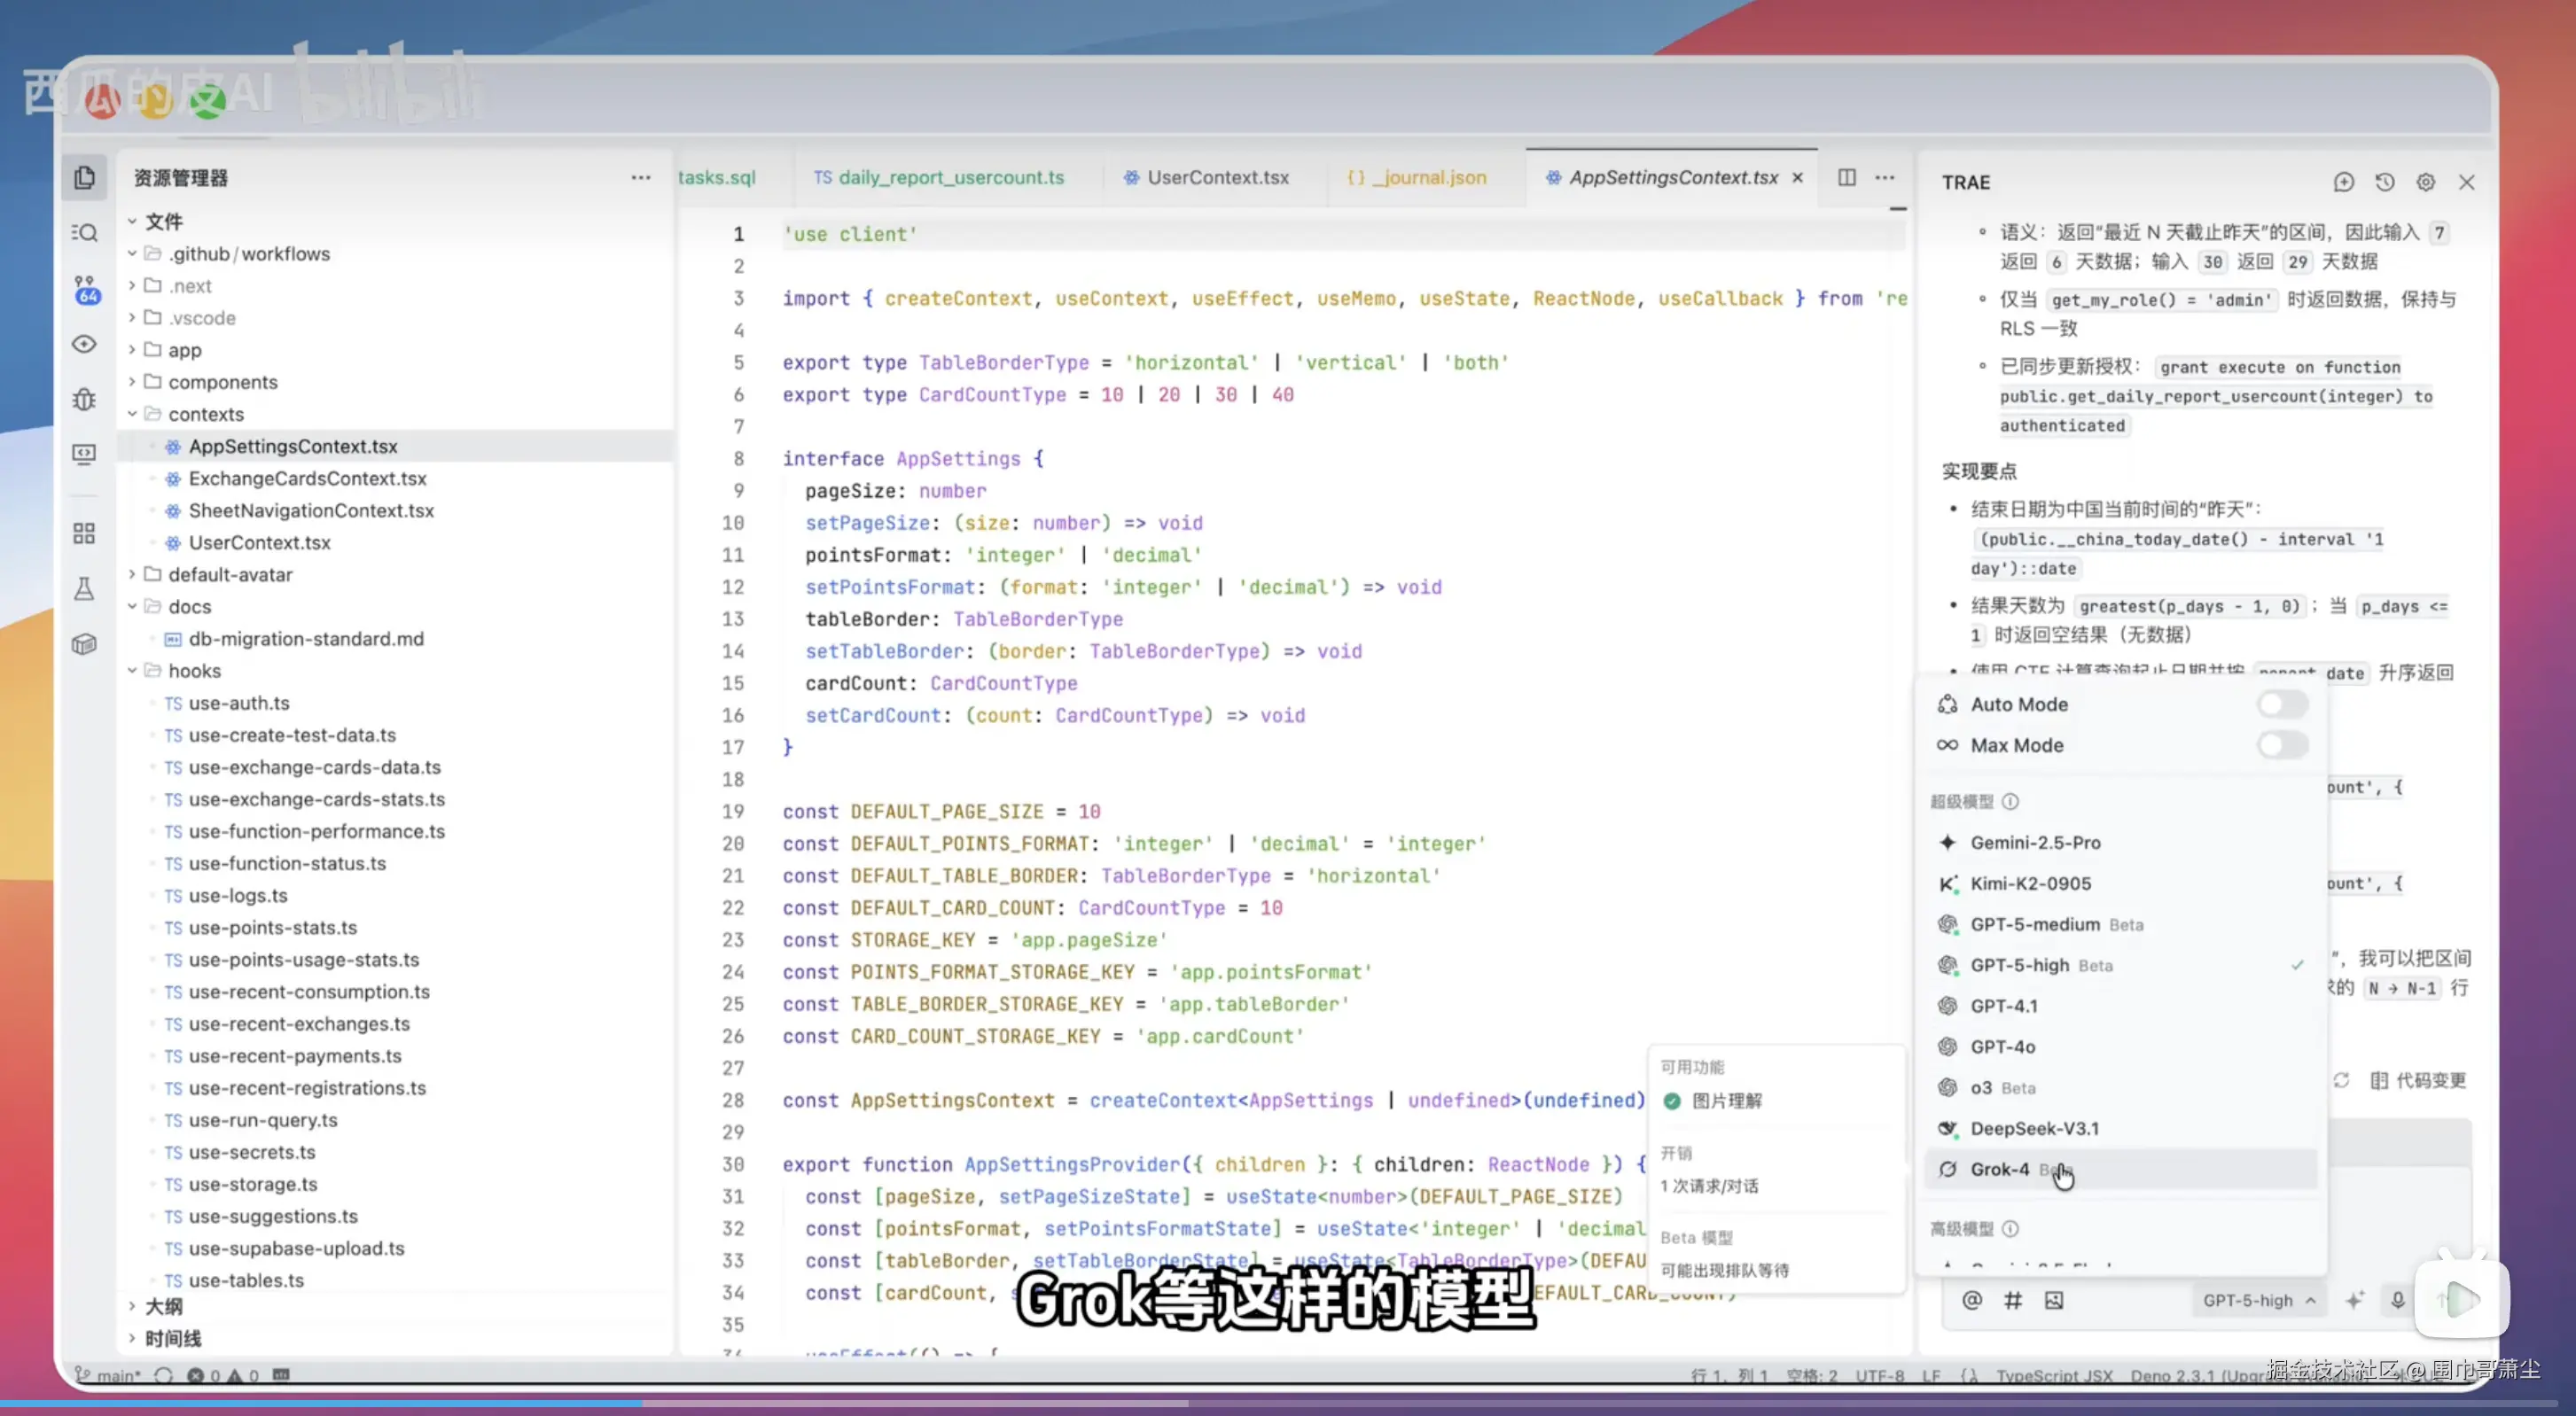Select DeepSeek-V3.1 from the model list
The height and width of the screenshot is (1416, 2576).
coord(2121,1128)
